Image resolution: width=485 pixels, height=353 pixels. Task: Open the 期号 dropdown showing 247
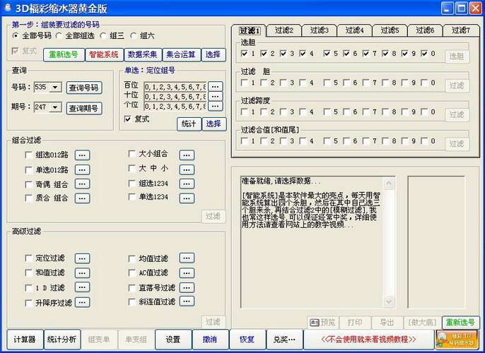tap(56, 107)
